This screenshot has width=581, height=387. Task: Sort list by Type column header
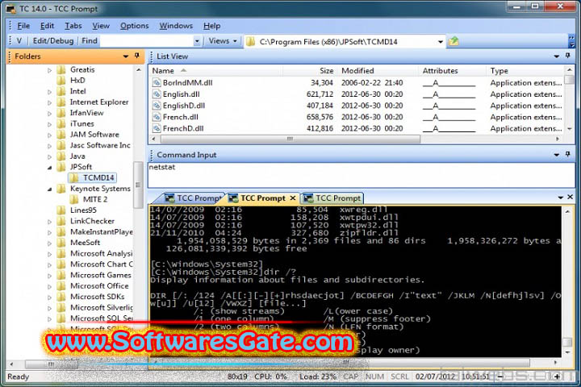coord(525,70)
